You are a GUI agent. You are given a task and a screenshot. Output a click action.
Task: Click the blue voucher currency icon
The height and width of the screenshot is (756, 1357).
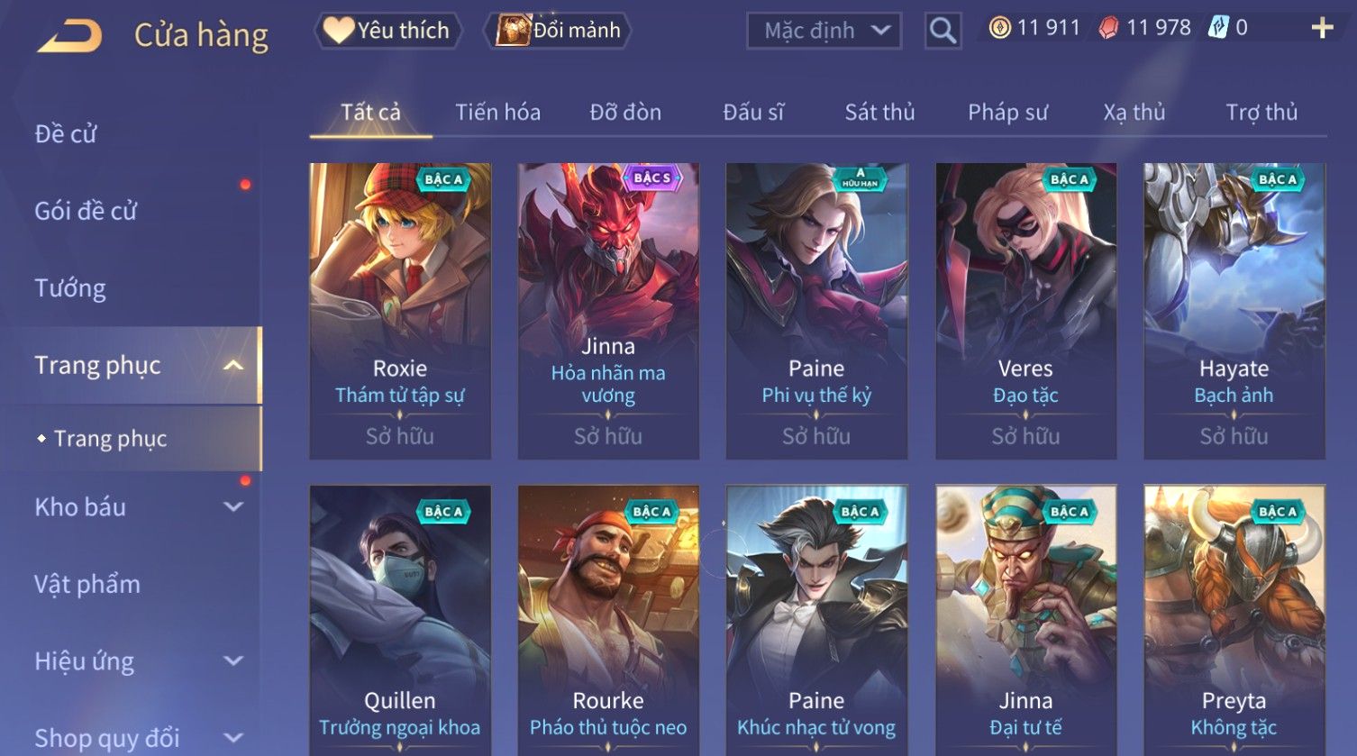1218,28
